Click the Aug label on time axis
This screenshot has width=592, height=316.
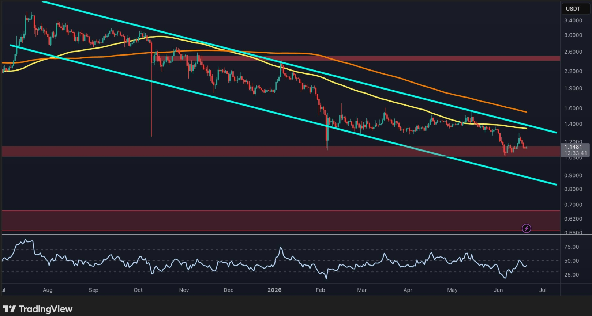click(x=48, y=290)
